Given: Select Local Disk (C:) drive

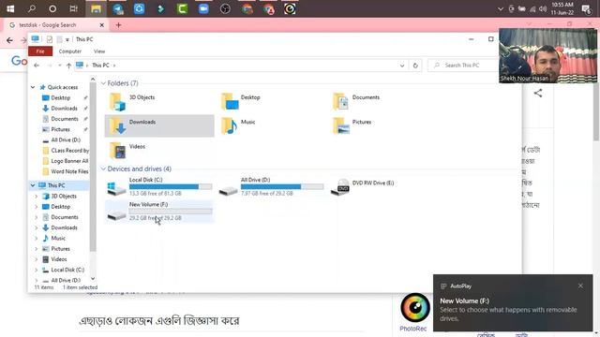Looking at the screenshot, I should click(x=159, y=186).
